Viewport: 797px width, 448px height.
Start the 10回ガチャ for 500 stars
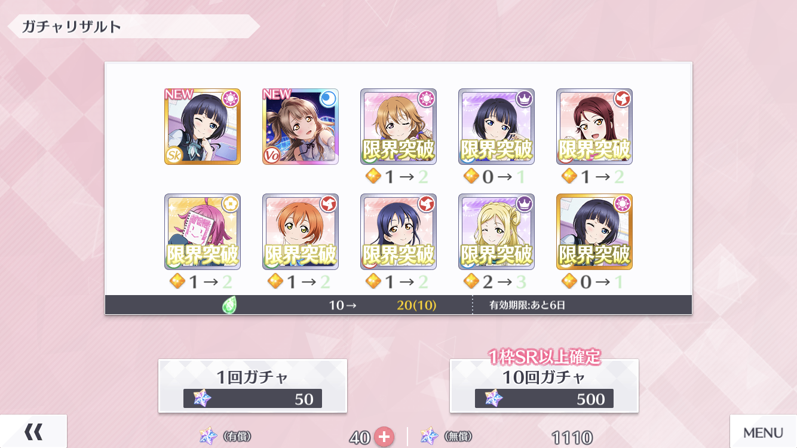[x=544, y=386]
